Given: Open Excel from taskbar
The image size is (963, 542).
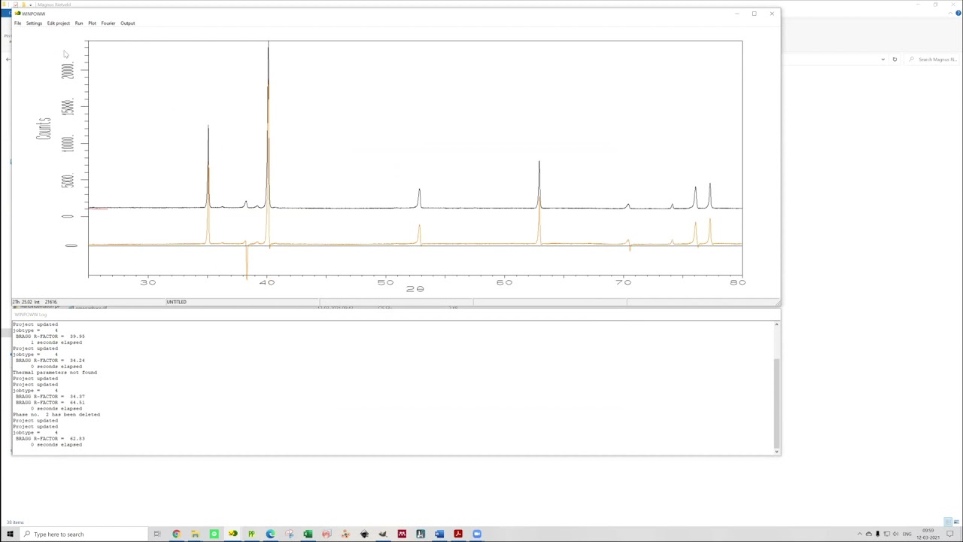Looking at the screenshot, I should 308,534.
